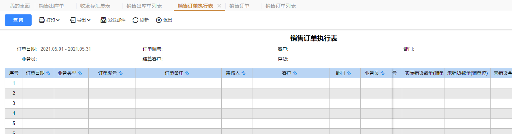
Task: Close the 销售订单执行表 tab
Action: coord(219,6)
